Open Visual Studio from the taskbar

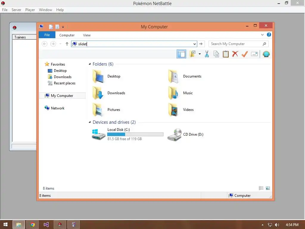pos(46,225)
